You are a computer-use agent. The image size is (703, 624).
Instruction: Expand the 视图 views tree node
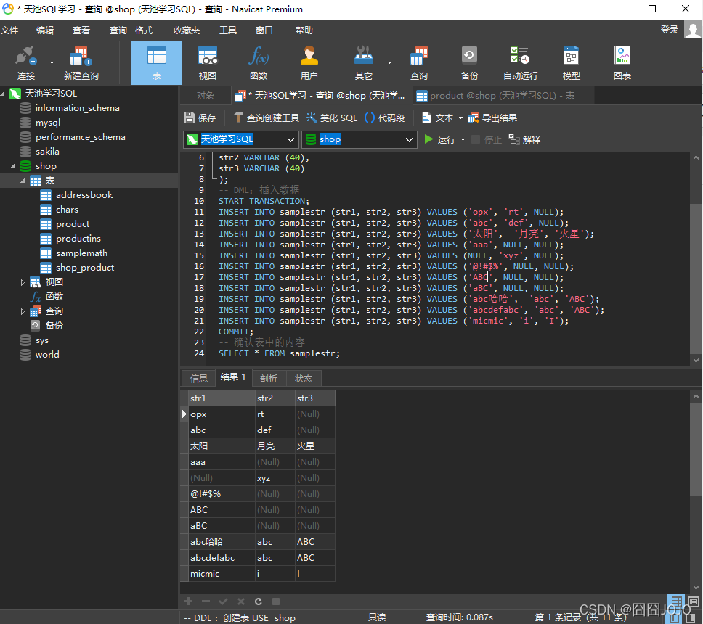23,282
